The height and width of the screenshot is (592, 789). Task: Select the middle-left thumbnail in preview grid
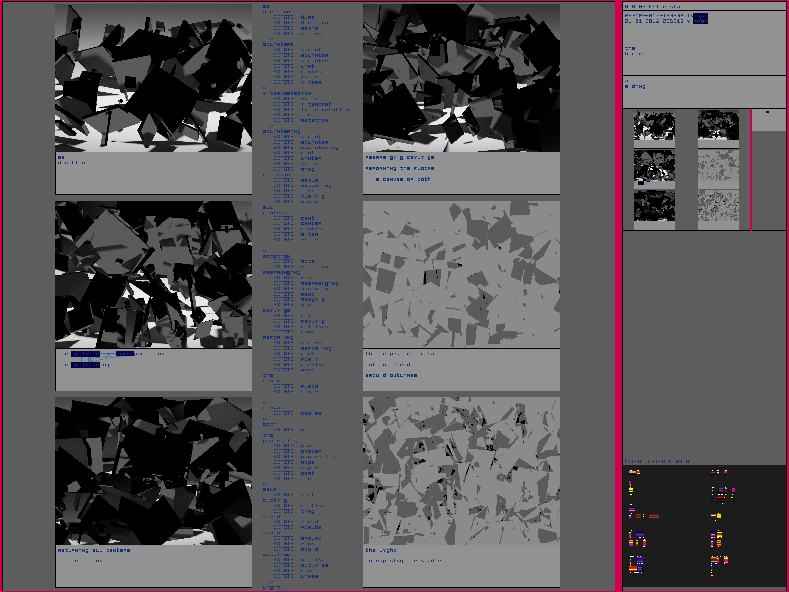pyautogui.click(x=654, y=165)
